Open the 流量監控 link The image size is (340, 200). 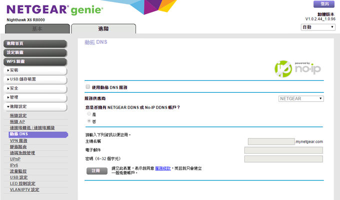click(18, 171)
